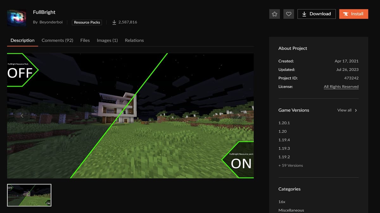The width and height of the screenshot is (380, 213).
Task: Install the FullBright resource pack
Action: click(354, 14)
